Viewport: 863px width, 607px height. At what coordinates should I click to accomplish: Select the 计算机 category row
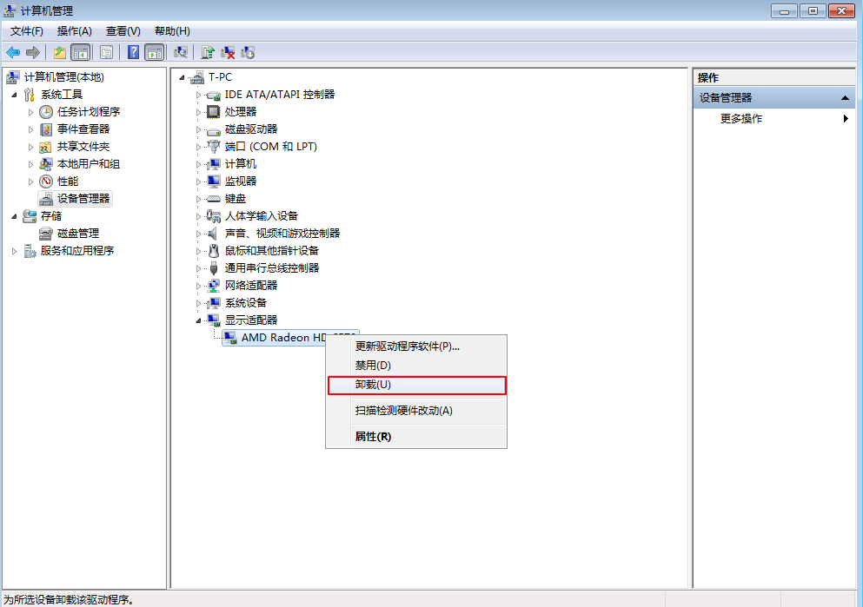click(241, 164)
